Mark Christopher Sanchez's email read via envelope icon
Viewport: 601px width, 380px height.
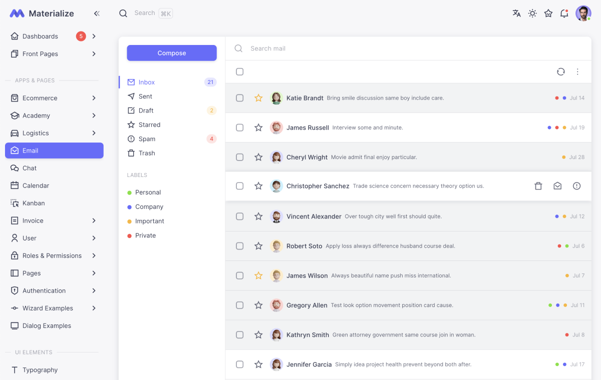(x=557, y=185)
